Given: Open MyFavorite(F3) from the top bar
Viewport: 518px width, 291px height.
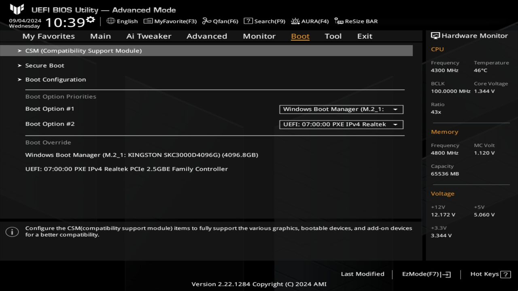Looking at the screenshot, I should click(x=170, y=21).
